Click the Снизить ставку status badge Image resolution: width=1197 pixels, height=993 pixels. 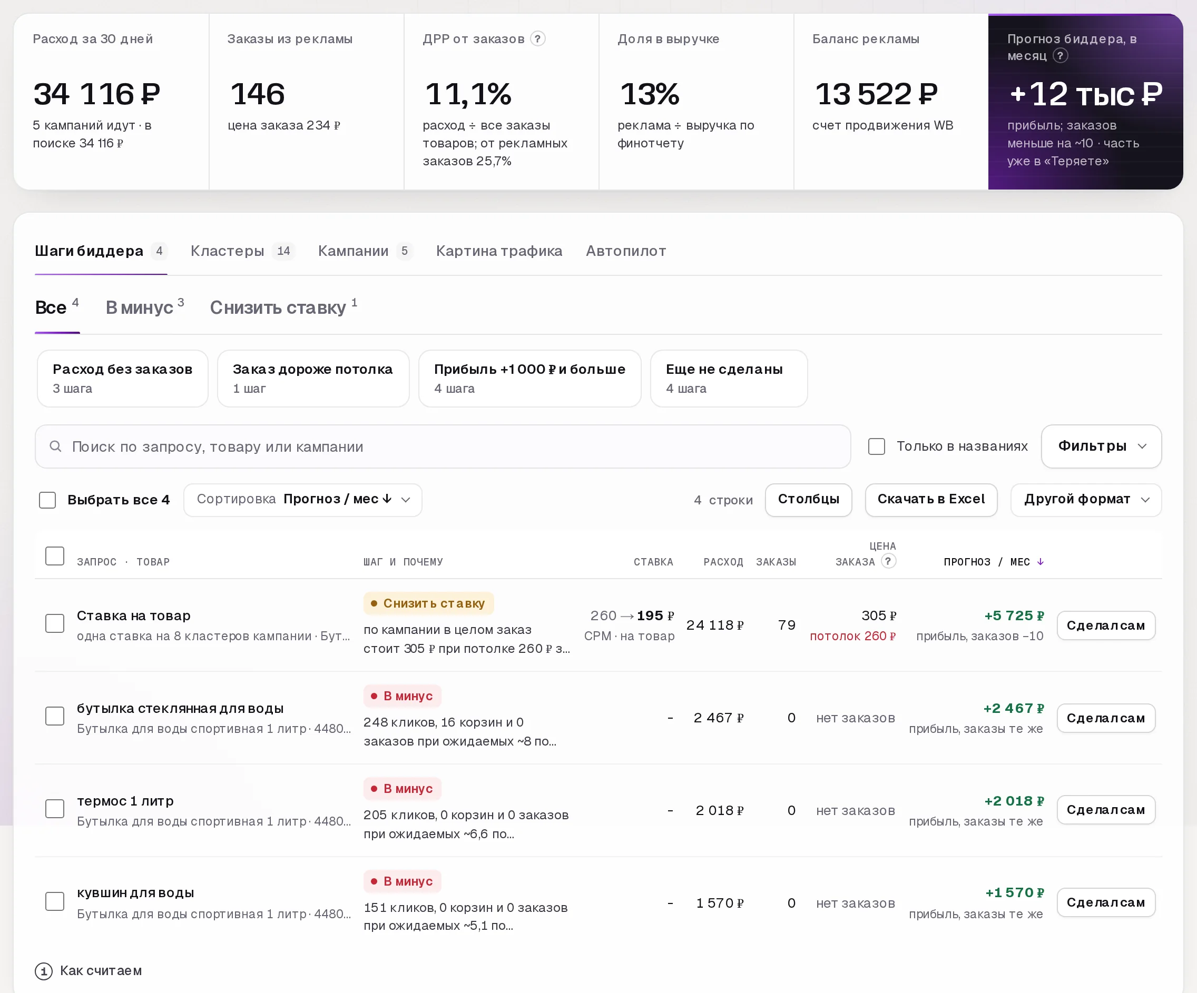point(428,603)
